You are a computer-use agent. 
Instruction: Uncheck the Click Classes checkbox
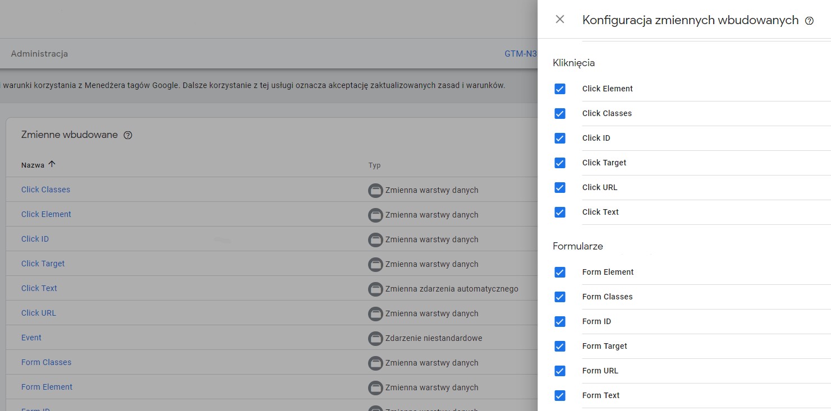(559, 113)
